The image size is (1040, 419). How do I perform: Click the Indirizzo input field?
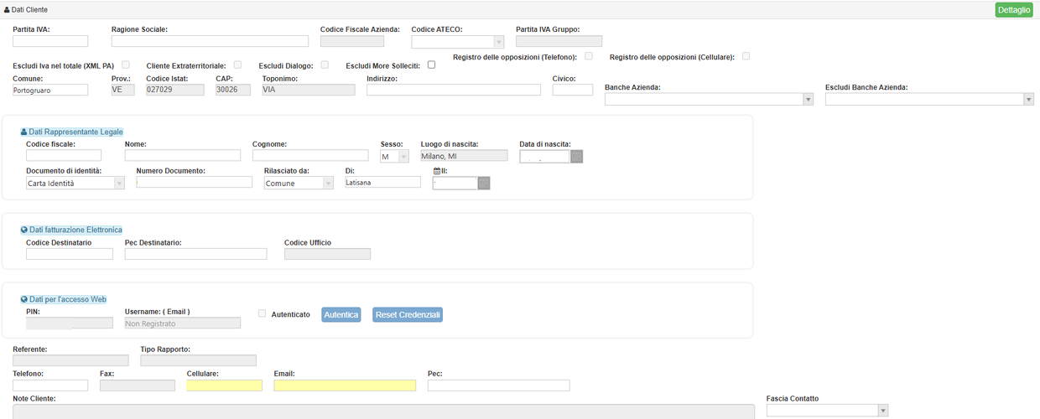pyautogui.click(x=453, y=90)
